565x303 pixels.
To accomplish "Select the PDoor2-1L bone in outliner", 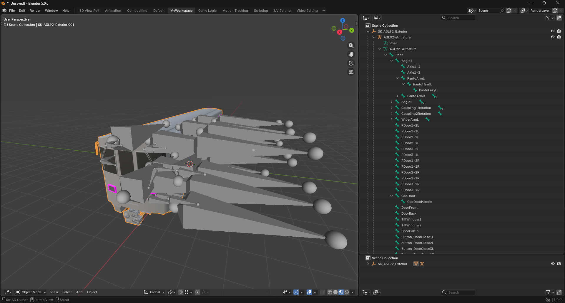I will (410, 143).
